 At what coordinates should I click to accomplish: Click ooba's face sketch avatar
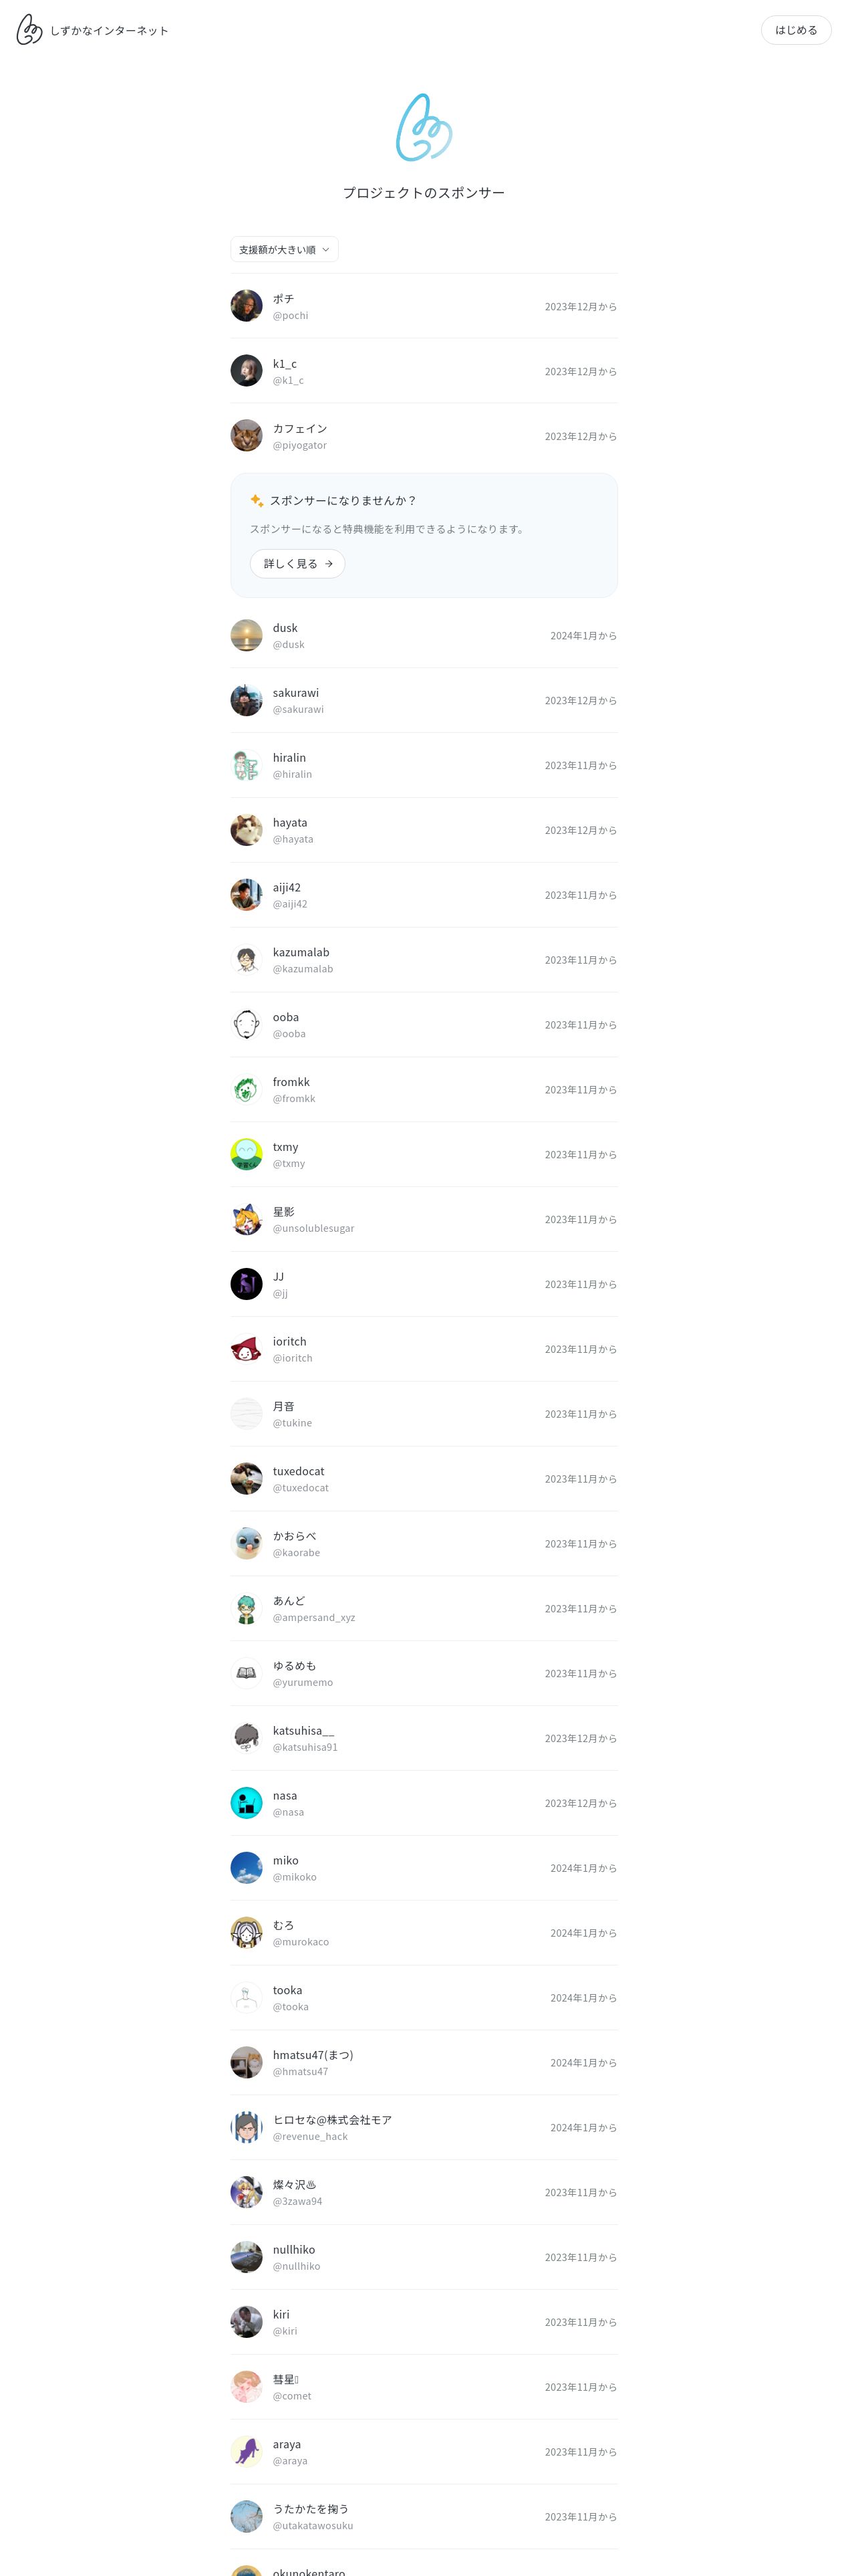[247, 1025]
